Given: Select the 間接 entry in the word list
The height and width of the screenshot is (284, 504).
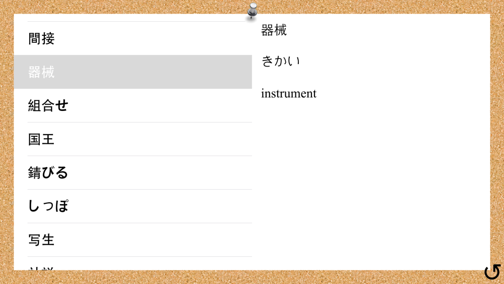Looking at the screenshot, I should (133, 38).
